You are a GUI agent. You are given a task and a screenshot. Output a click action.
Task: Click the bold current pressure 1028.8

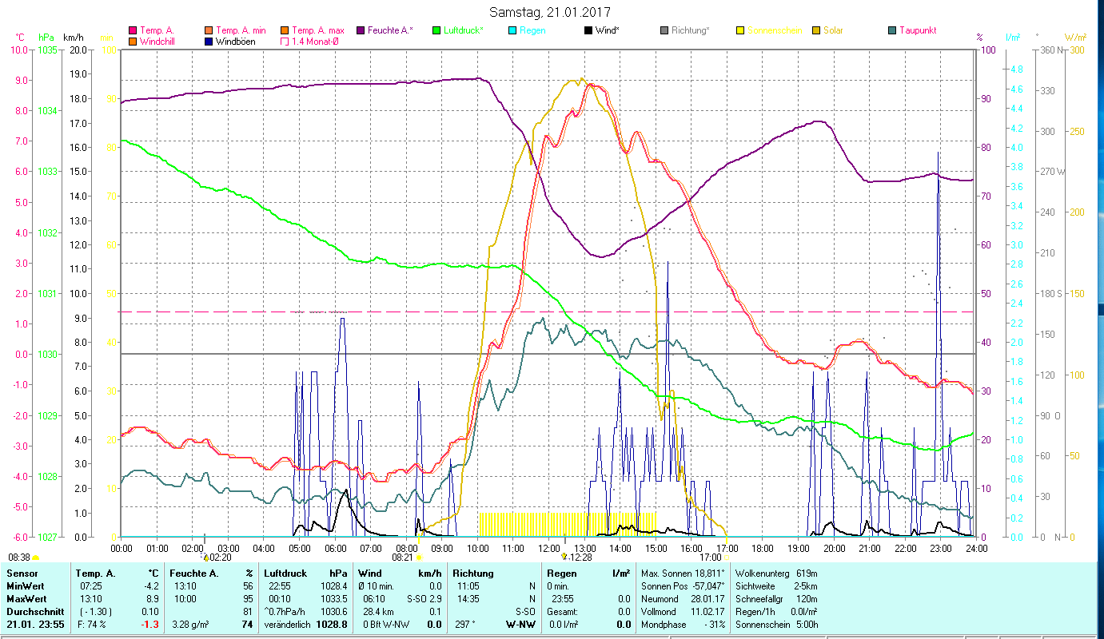click(x=332, y=625)
